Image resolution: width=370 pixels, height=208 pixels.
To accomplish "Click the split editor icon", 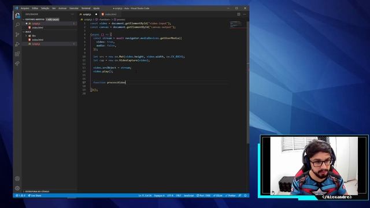I will [239, 14].
